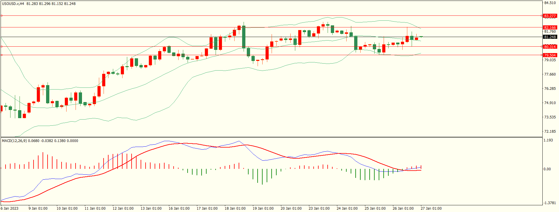Click the 23 Jan 01:00 time label

(319, 209)
